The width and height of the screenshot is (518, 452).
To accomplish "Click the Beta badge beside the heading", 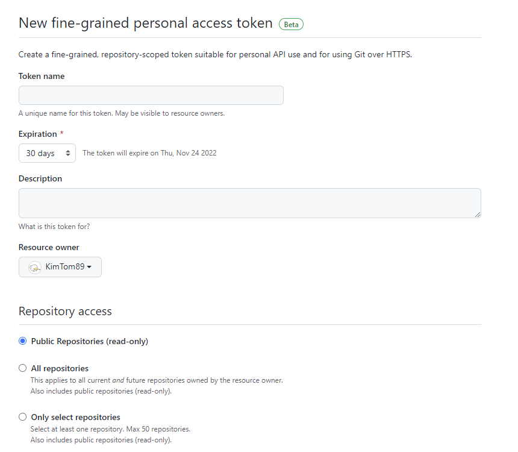I will 291,24.
